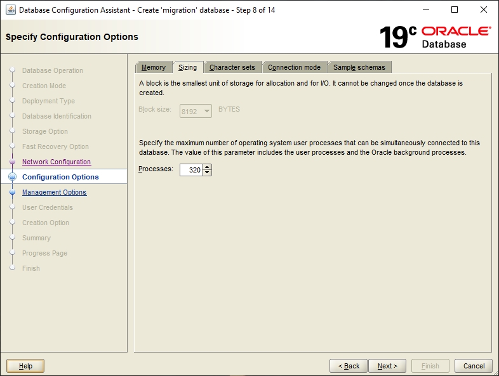Click the Configuration Options step bullet
499x376 pixels.
coord(12,177)
